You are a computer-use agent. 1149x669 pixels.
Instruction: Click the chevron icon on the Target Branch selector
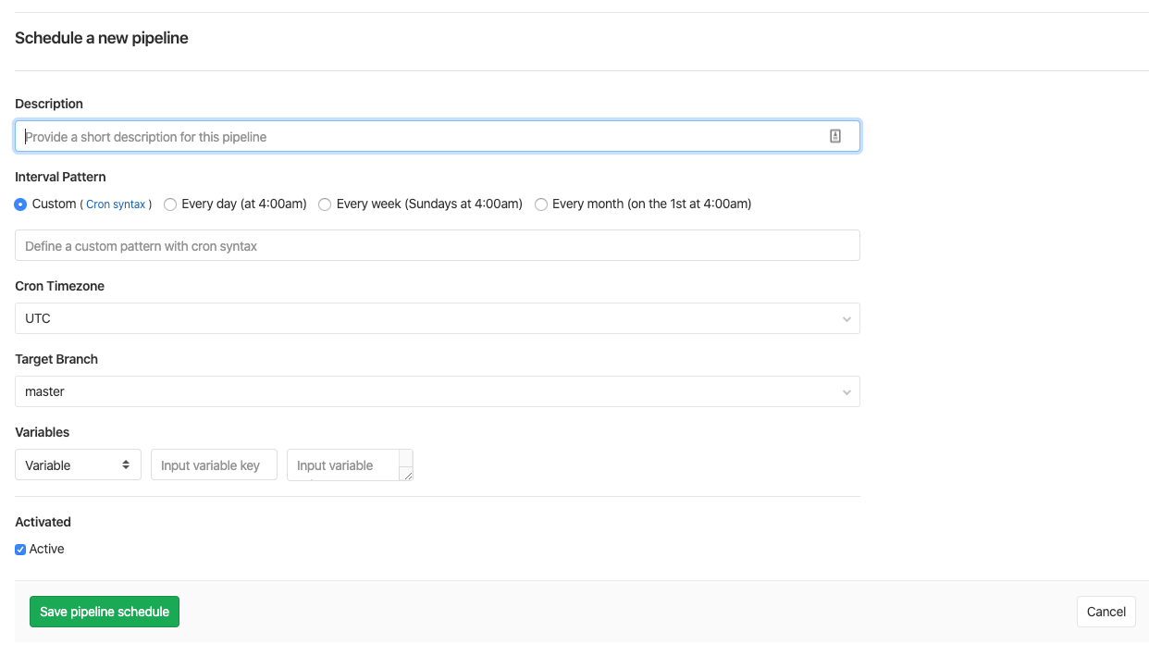tap(846, 391)
